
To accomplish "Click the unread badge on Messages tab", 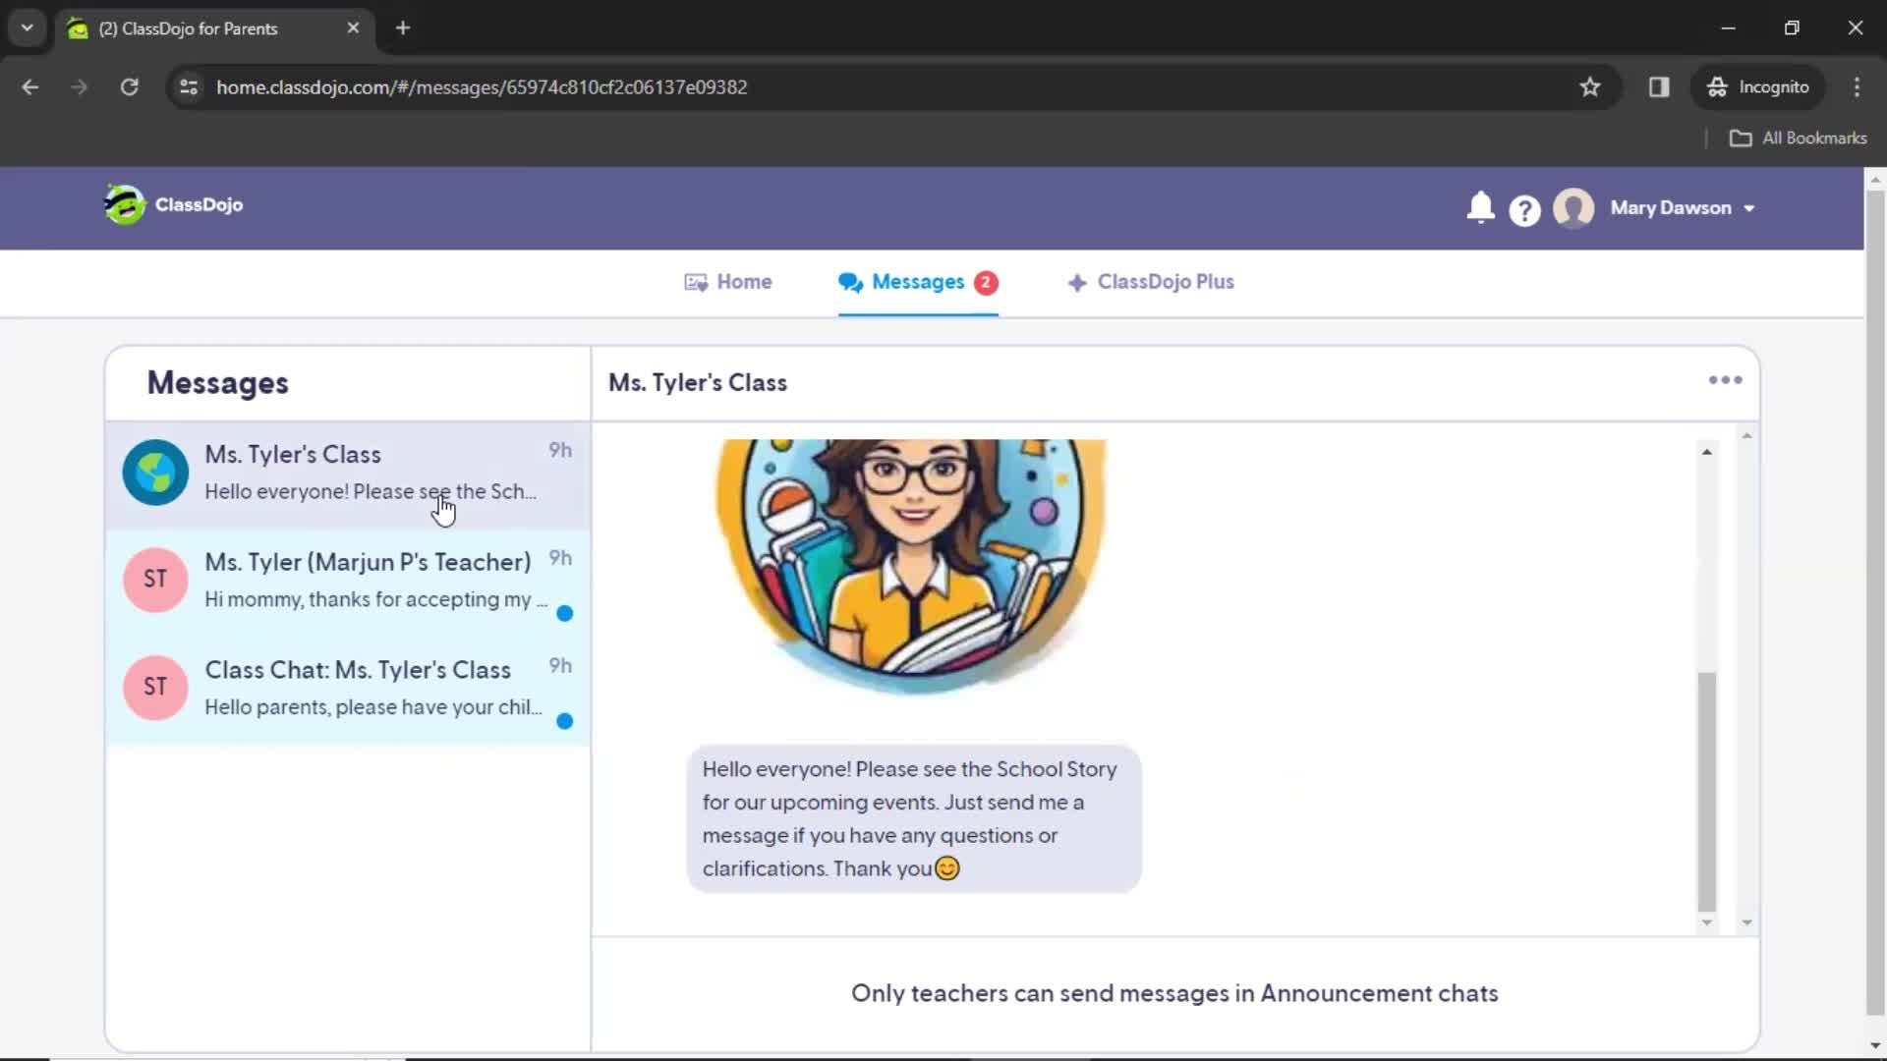I will pos(986,282).
